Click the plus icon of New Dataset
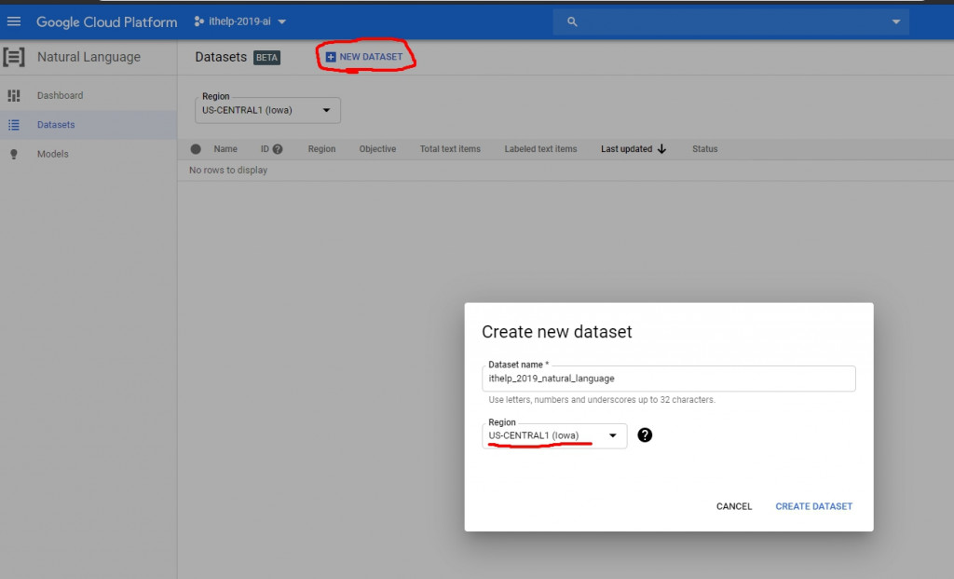954x579 pixels. click(331, 57)
